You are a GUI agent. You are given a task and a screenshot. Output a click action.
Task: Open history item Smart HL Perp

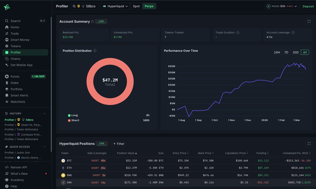tap(23, 125)
